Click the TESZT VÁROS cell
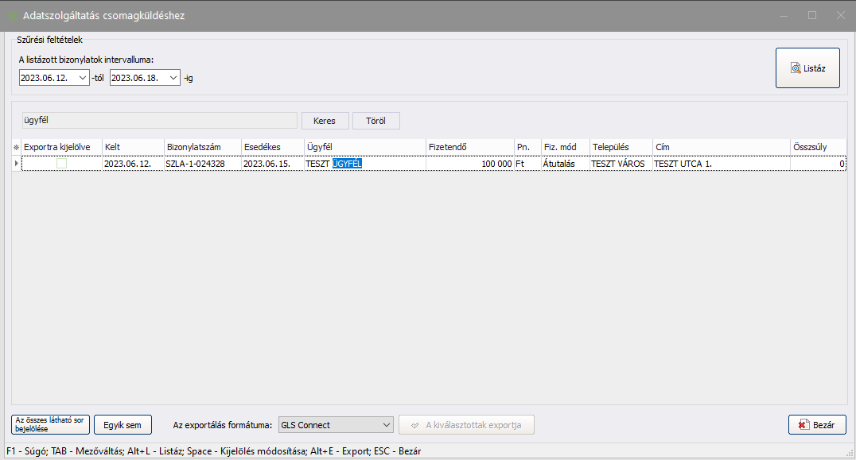The height and width of the screenshot is (460, 856). 619,163
